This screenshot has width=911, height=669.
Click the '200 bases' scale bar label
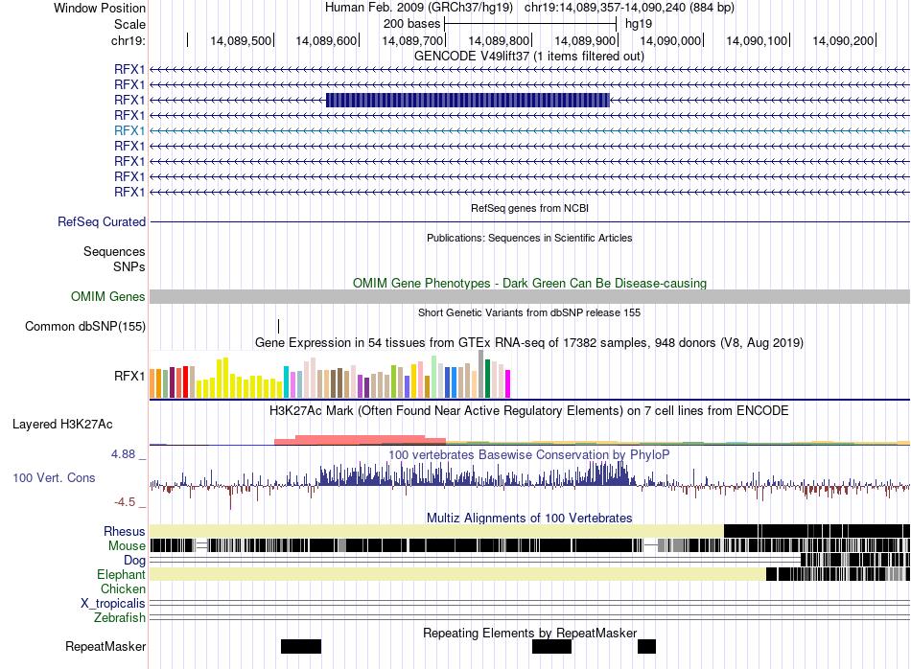[x=412, y=24]
